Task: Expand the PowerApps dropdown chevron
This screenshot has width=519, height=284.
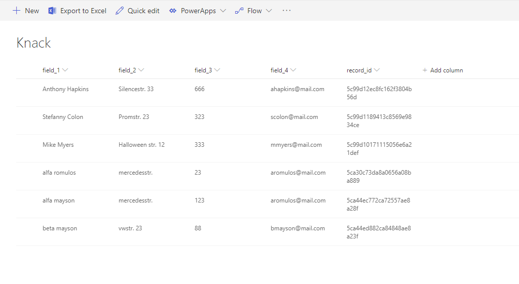Action: pos(223,11)
